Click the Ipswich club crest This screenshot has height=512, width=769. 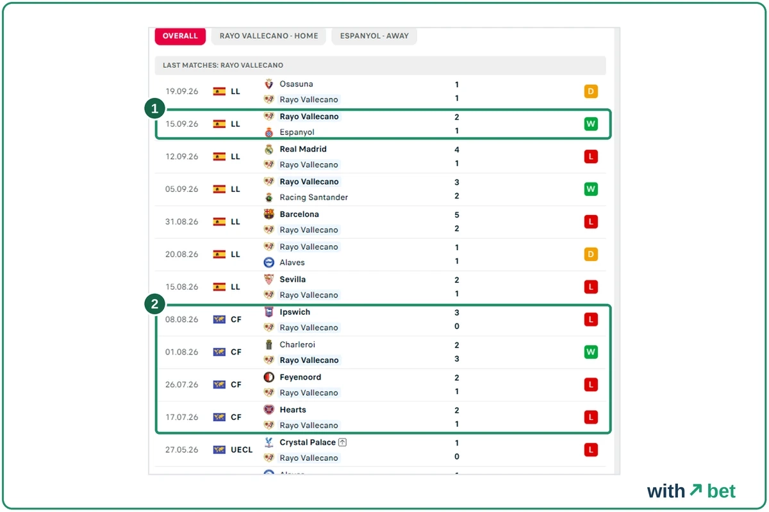tap(269, 312)
